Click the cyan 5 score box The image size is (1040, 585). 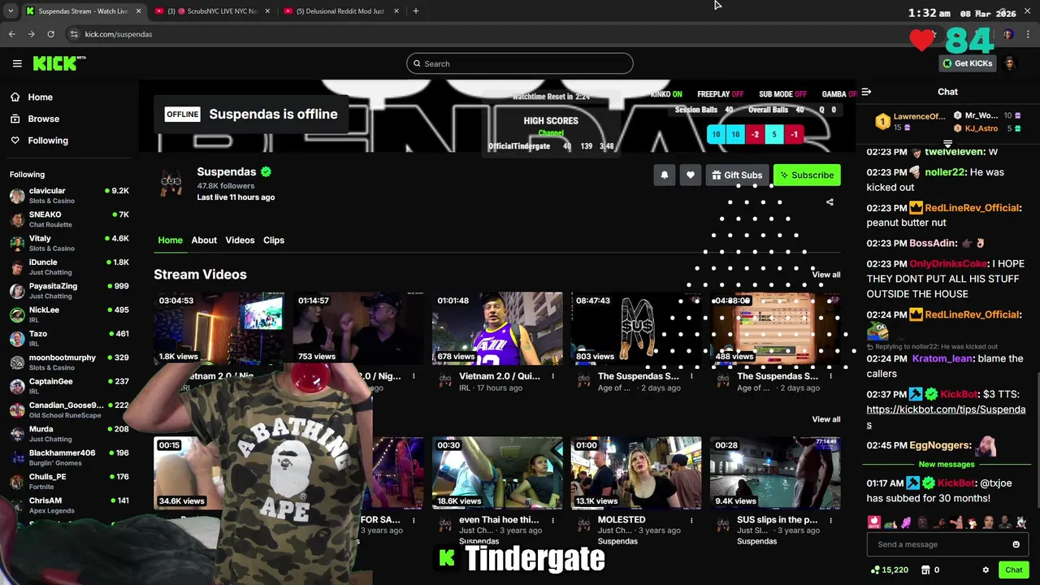[x=774, y=134]
